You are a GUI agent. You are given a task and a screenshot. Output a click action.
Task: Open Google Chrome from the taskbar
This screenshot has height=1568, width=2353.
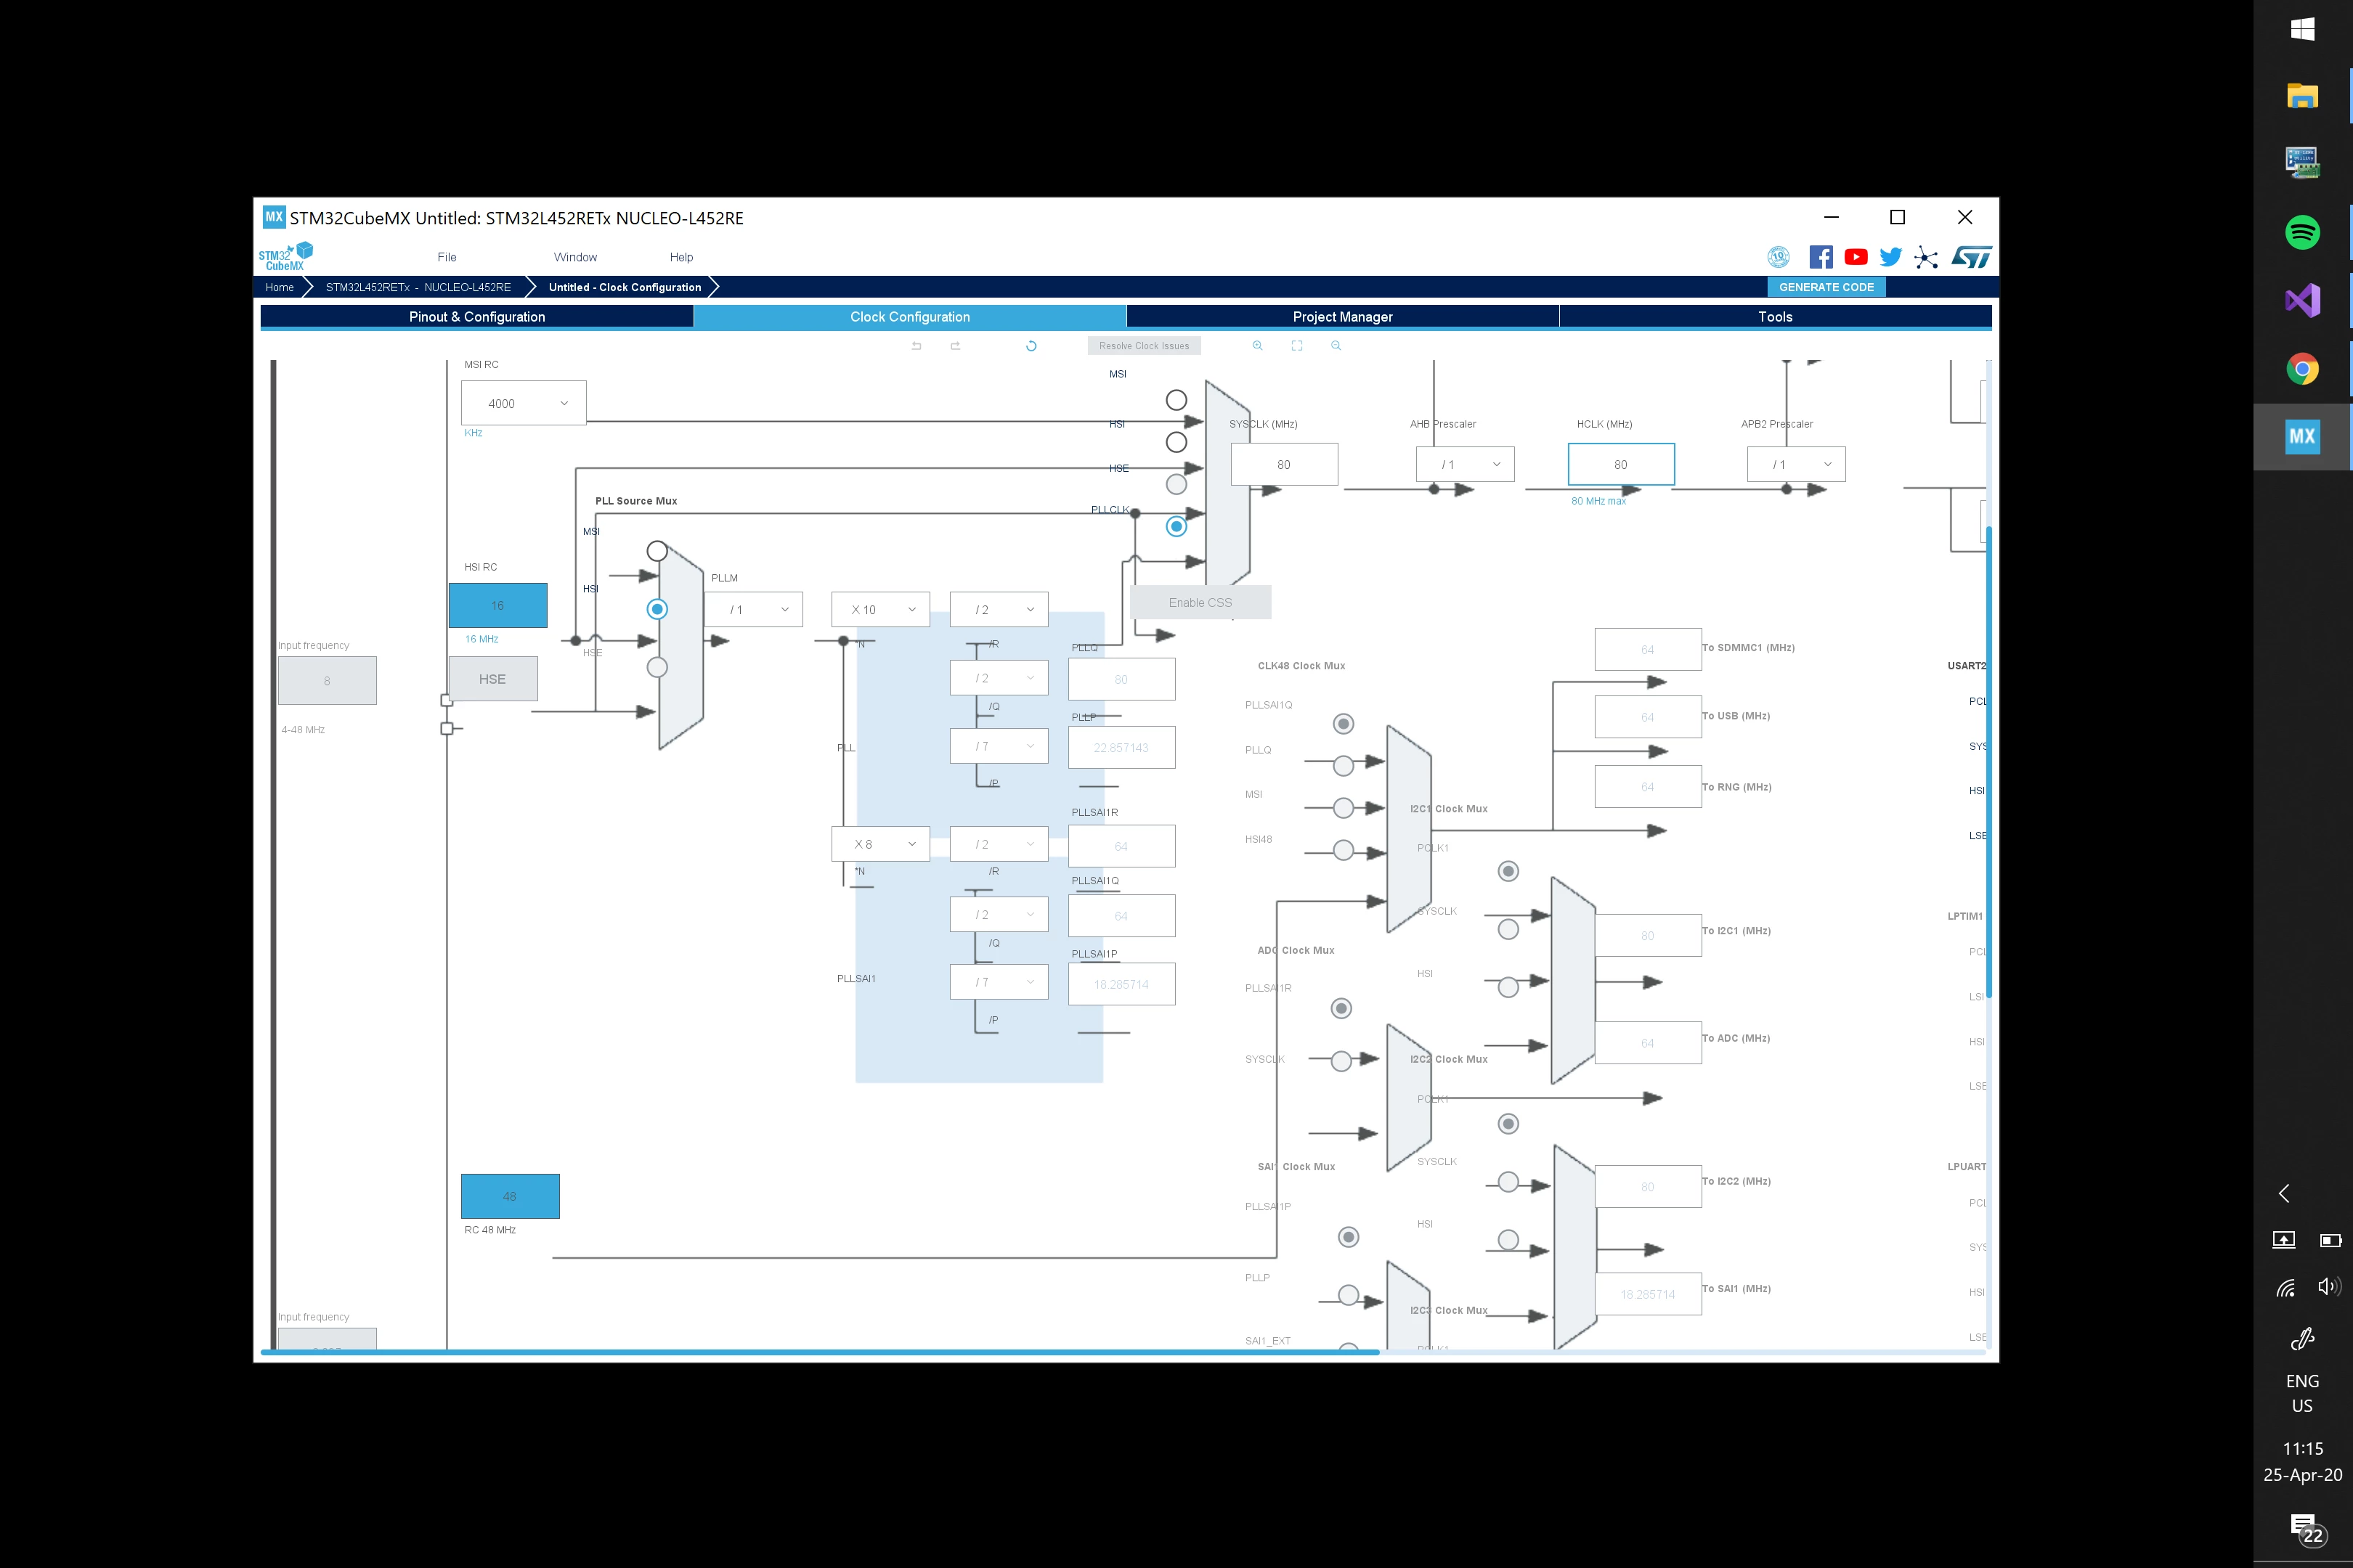click(x=2302, y=369)
